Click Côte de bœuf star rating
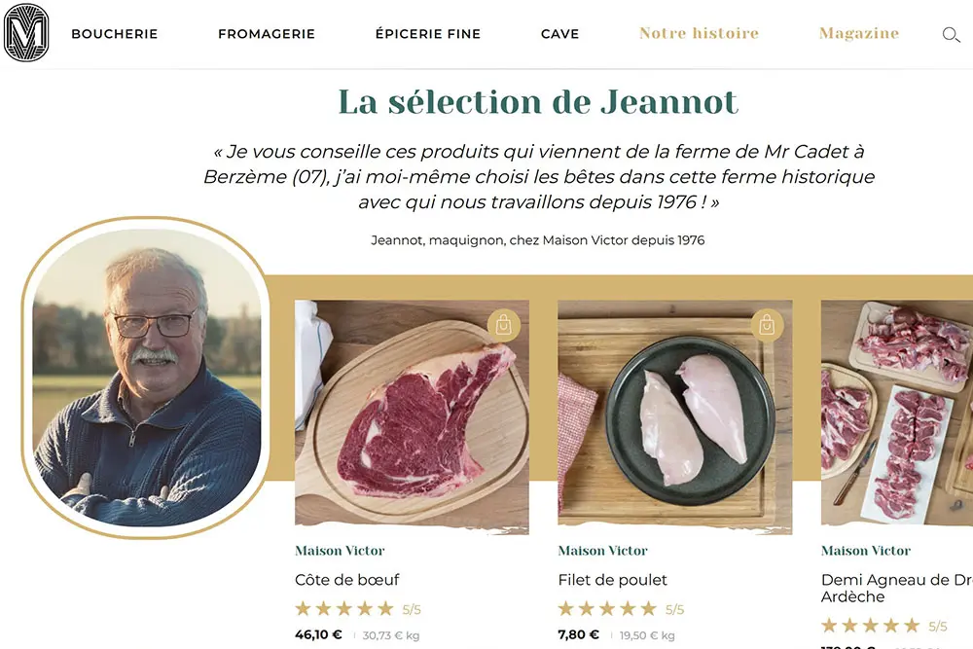 tap(344, 609)
